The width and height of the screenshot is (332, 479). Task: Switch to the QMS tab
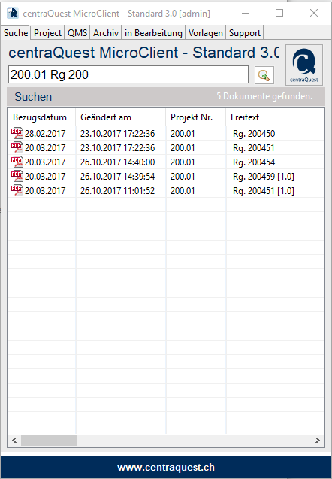click(77, 32)
